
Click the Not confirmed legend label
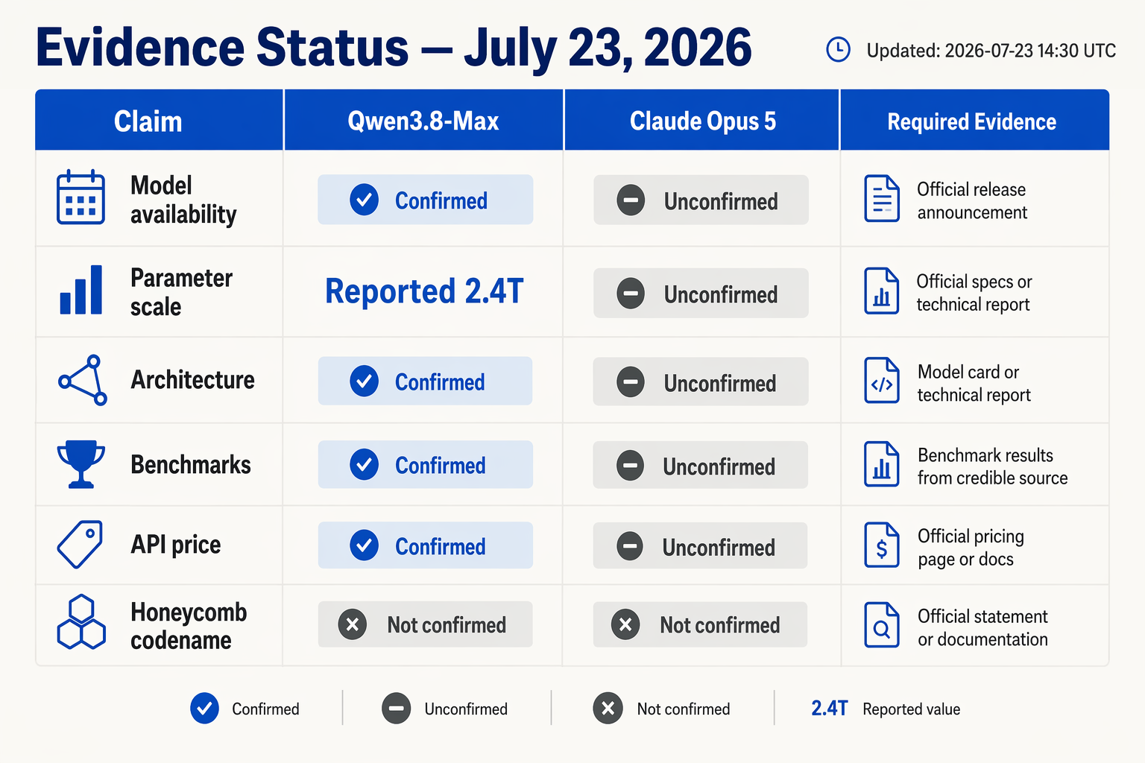(684, 709)
